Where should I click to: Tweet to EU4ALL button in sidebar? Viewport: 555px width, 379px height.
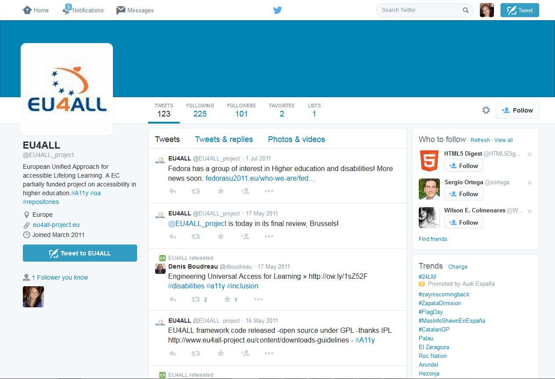[80, 253]
